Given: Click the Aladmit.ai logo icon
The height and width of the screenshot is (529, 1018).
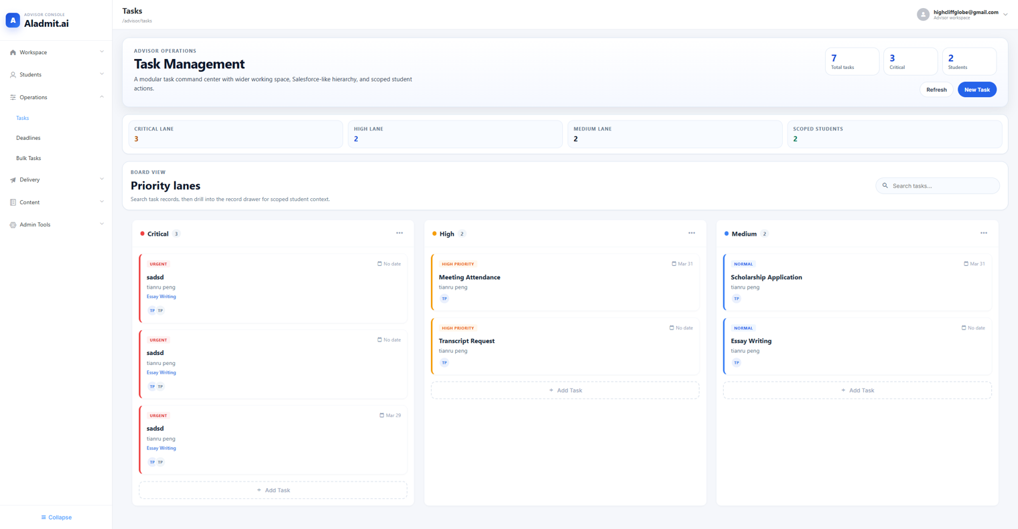Looking at the screenshot, I should [12, 20].
